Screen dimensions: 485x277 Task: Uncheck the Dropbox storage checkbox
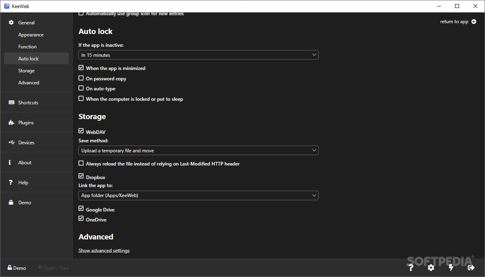pos(81,176)
